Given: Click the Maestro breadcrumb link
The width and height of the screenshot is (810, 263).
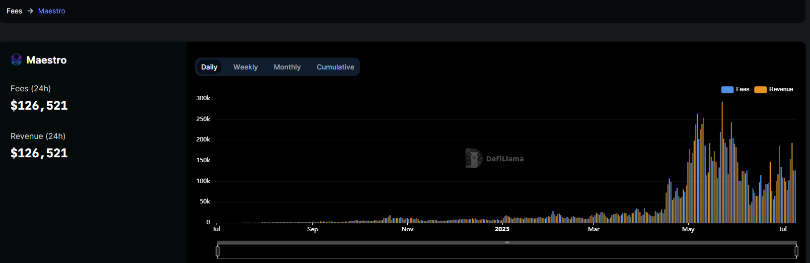Looking at the screenshot, I should 52,11.
